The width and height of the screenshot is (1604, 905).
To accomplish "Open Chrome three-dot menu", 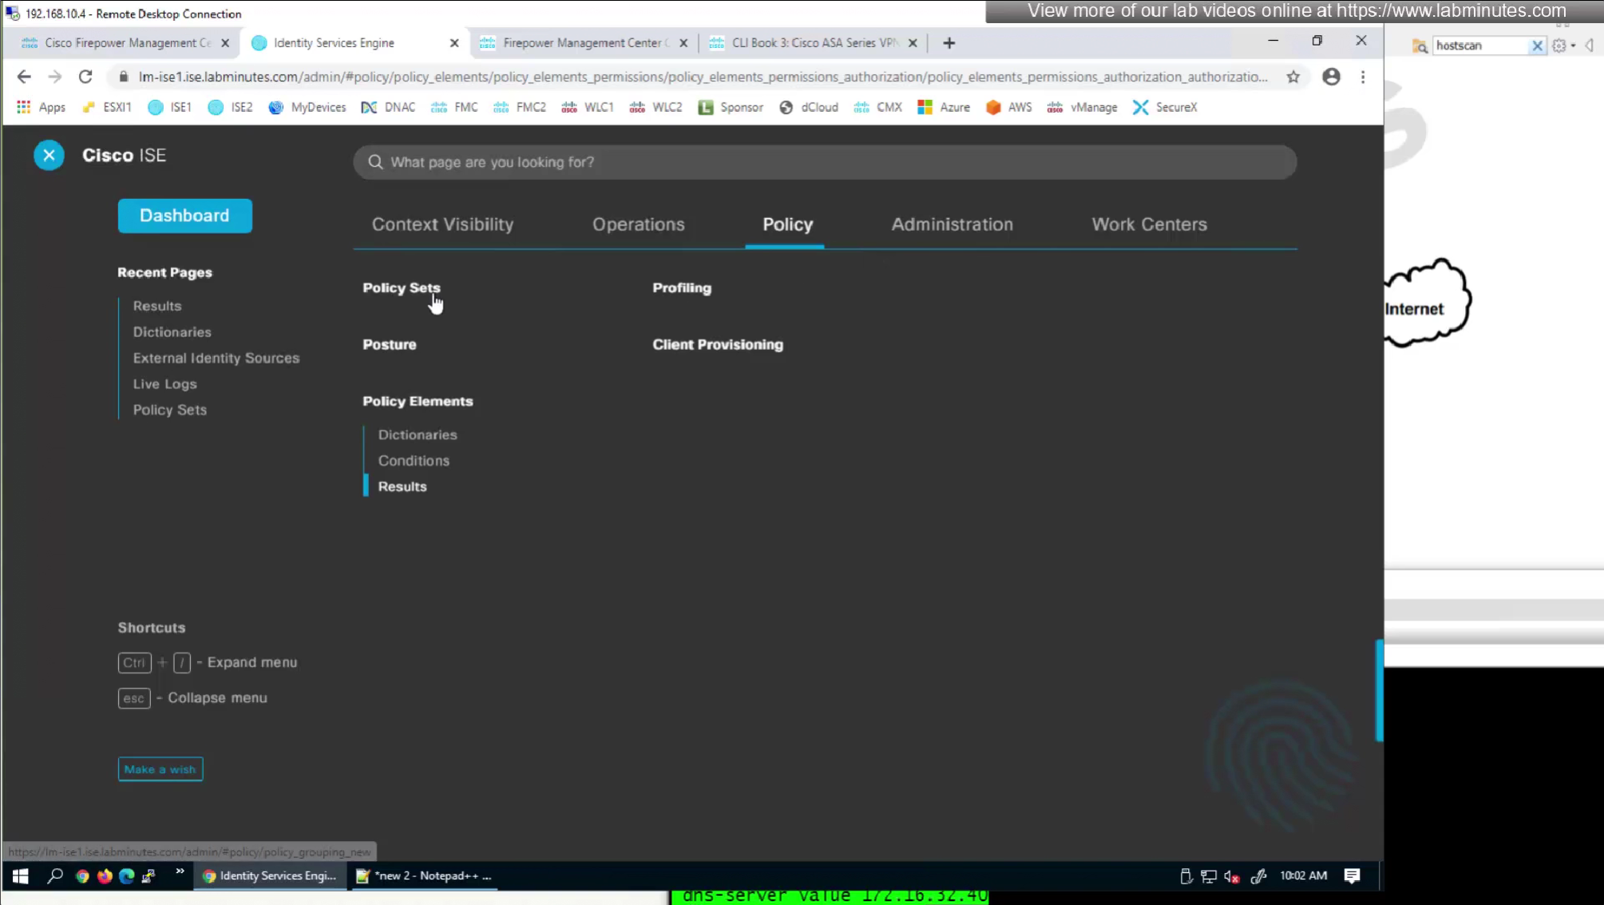I will pos(1363,77).
